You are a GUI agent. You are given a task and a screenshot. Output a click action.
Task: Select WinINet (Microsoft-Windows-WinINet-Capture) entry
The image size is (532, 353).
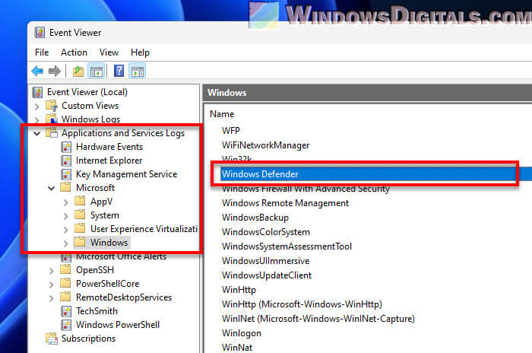[x=318, y=319]
